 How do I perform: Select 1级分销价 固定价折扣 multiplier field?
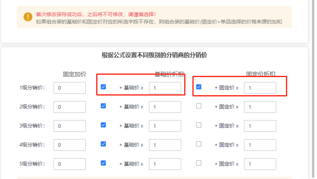point(260,88)
